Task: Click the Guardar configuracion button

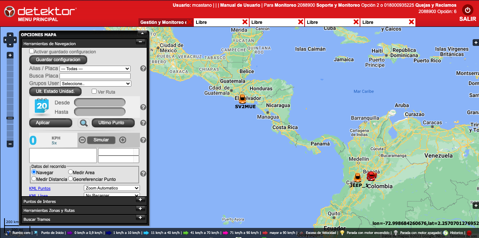Action: (58, 60)
